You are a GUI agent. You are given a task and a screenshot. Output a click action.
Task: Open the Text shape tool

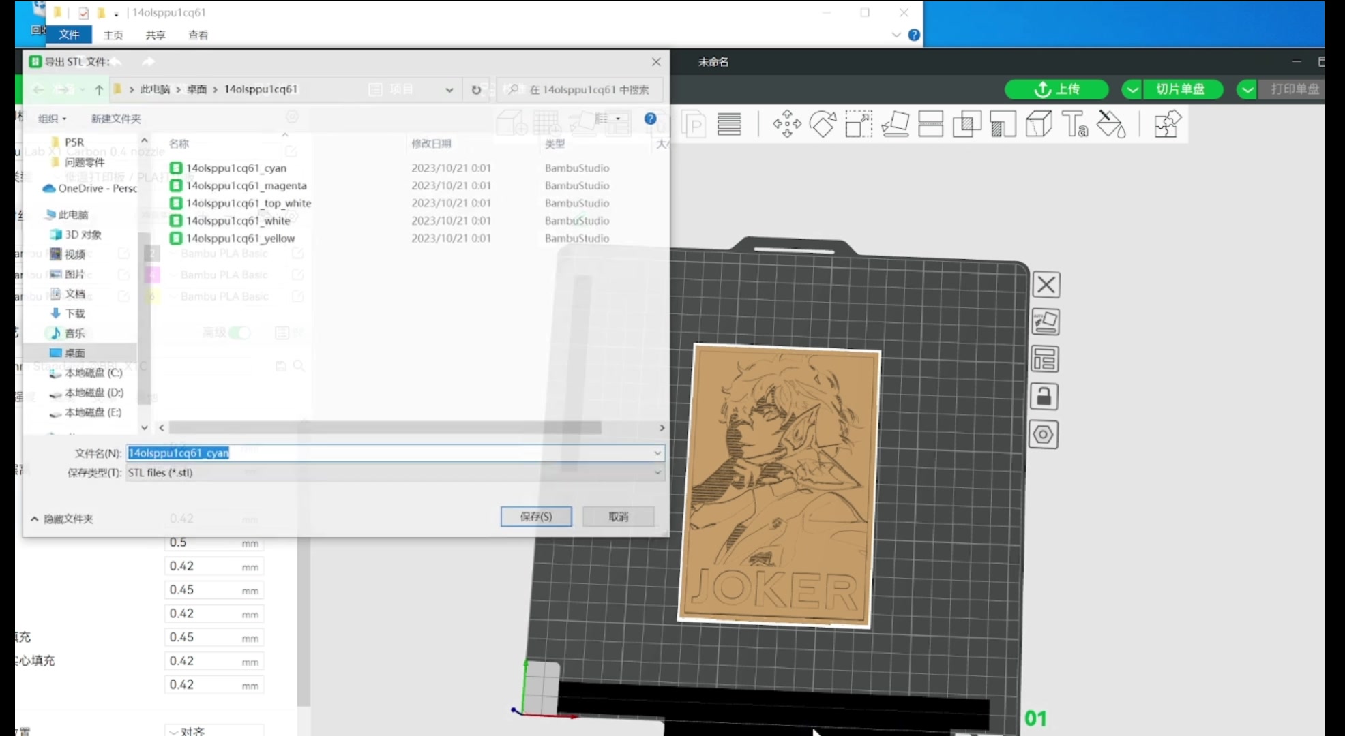[1075, 124]
